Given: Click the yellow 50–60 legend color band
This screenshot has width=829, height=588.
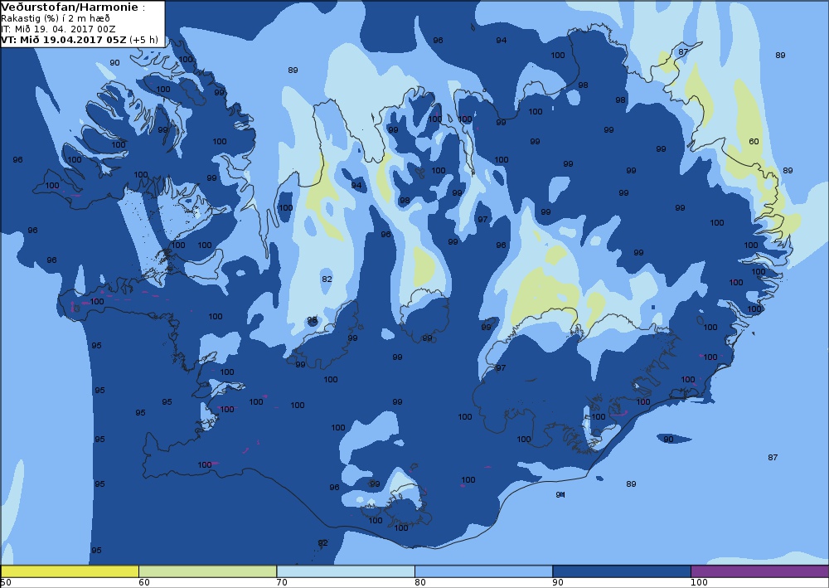Looking at the screenshot, I should tap(70, 571).
